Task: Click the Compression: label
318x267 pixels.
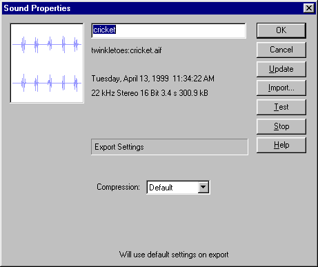Action: point(118,187)
